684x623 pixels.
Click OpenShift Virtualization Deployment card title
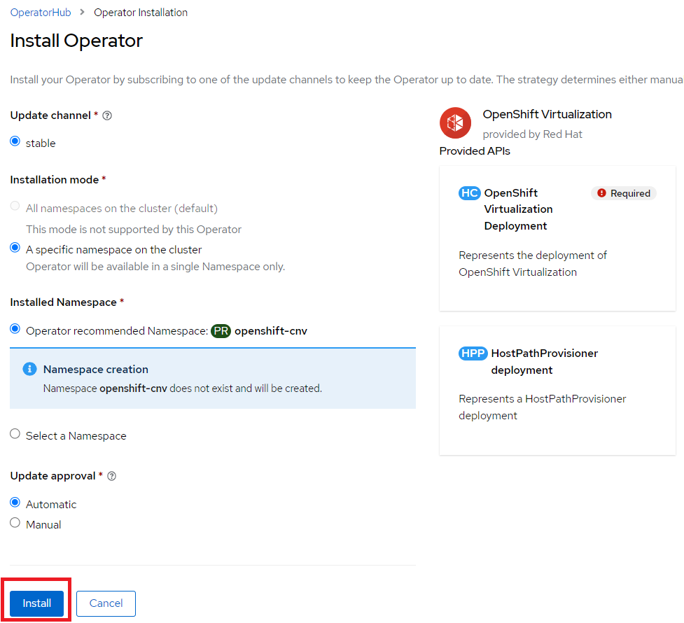click(518, 209)
